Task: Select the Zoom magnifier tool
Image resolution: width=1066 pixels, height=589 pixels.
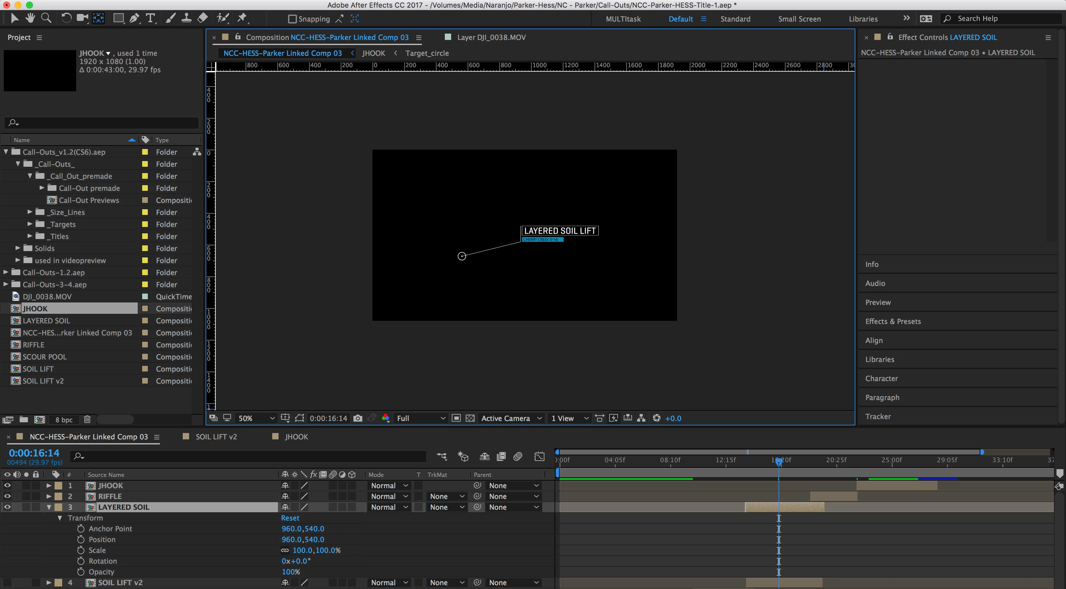Action: tap(46, 18)
